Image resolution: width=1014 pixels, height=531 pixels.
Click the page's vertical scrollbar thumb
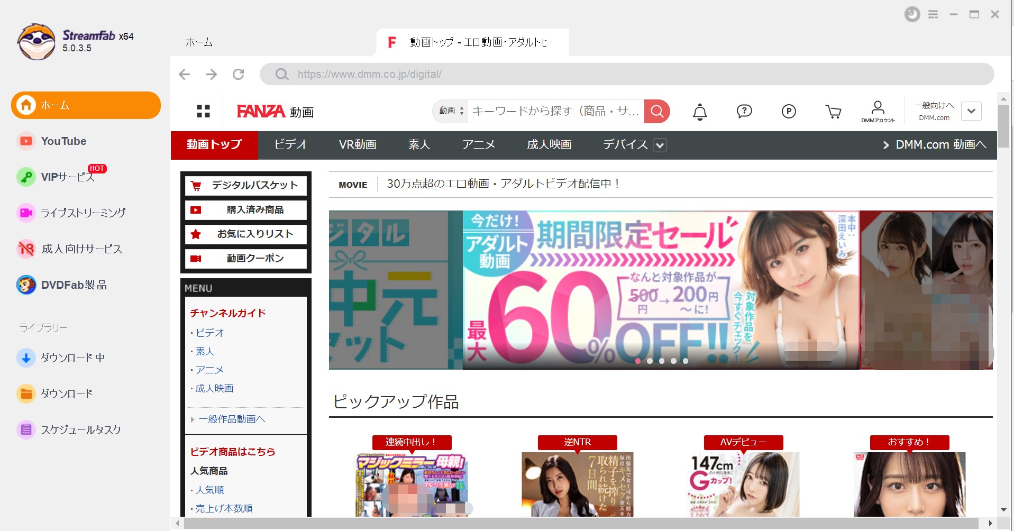tap(1003, 126)
